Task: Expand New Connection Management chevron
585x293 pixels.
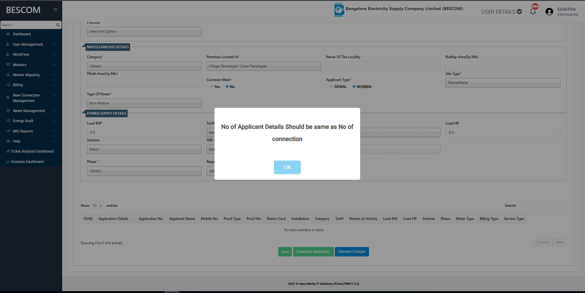Action: point(54,95)
